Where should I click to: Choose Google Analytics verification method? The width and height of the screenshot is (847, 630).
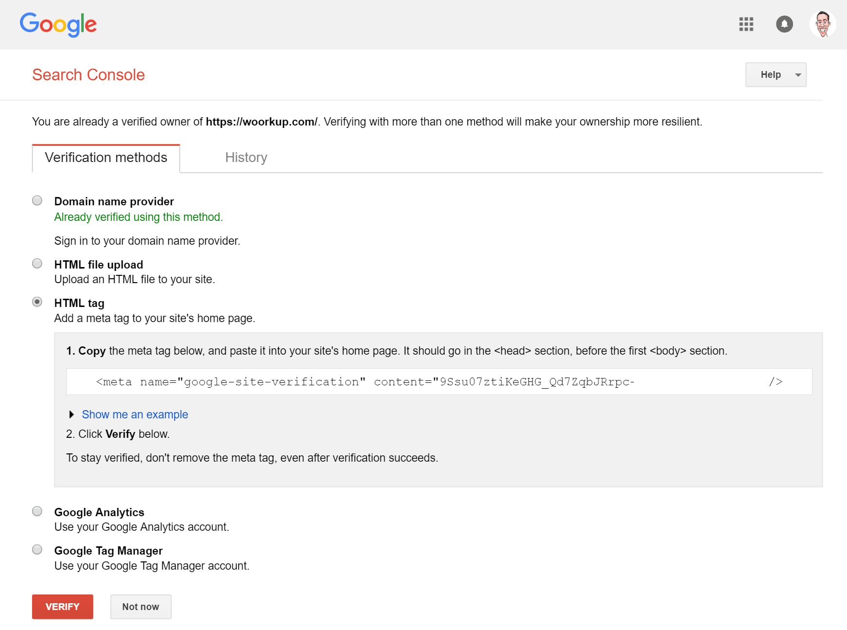click(x=37, y=511)
